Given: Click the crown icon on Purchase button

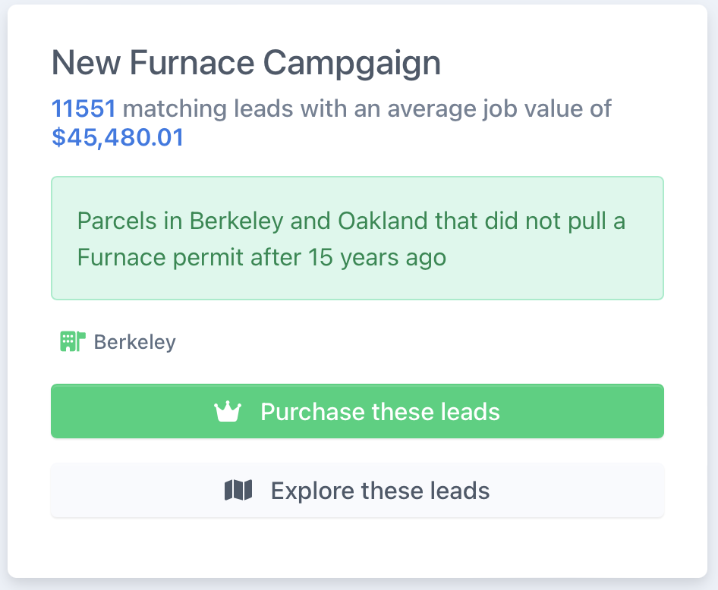Looking at the screenshot, I should [x=228, y=412].
